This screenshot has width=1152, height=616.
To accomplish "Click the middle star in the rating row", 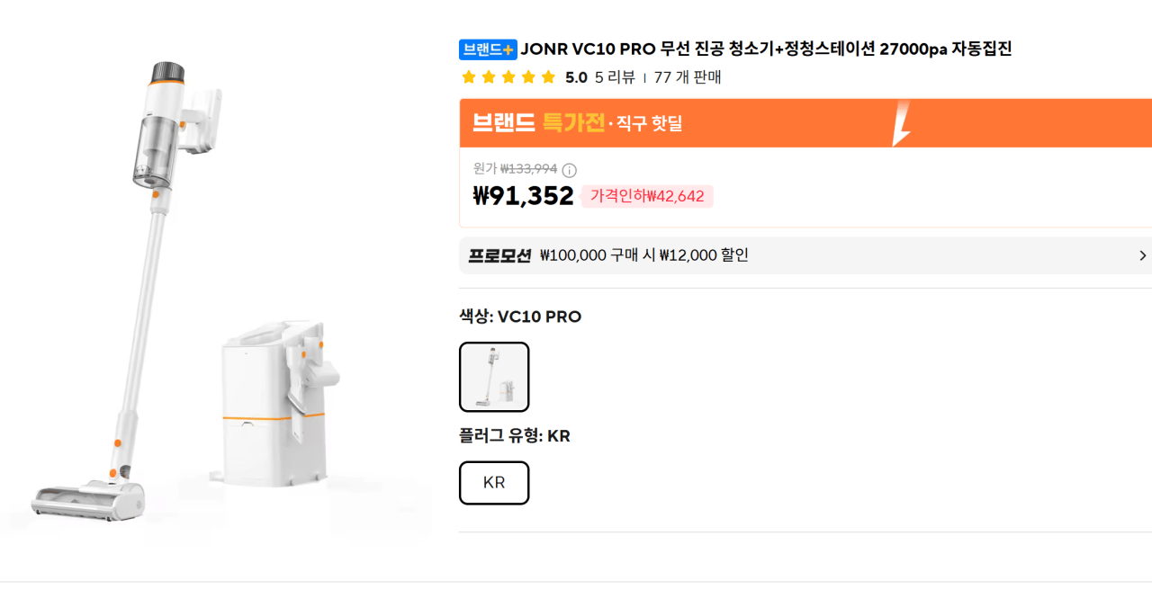I will coord(508,77).
